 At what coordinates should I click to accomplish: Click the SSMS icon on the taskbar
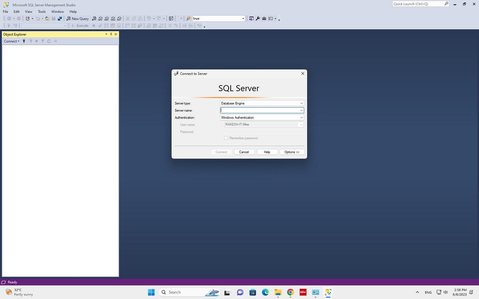coord(328,292)
